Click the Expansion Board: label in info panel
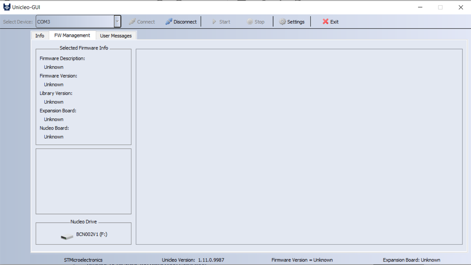The image size is (471, 265). [58, 110]
